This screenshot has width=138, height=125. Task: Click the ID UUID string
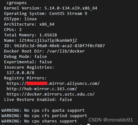(x=60, y=46)
